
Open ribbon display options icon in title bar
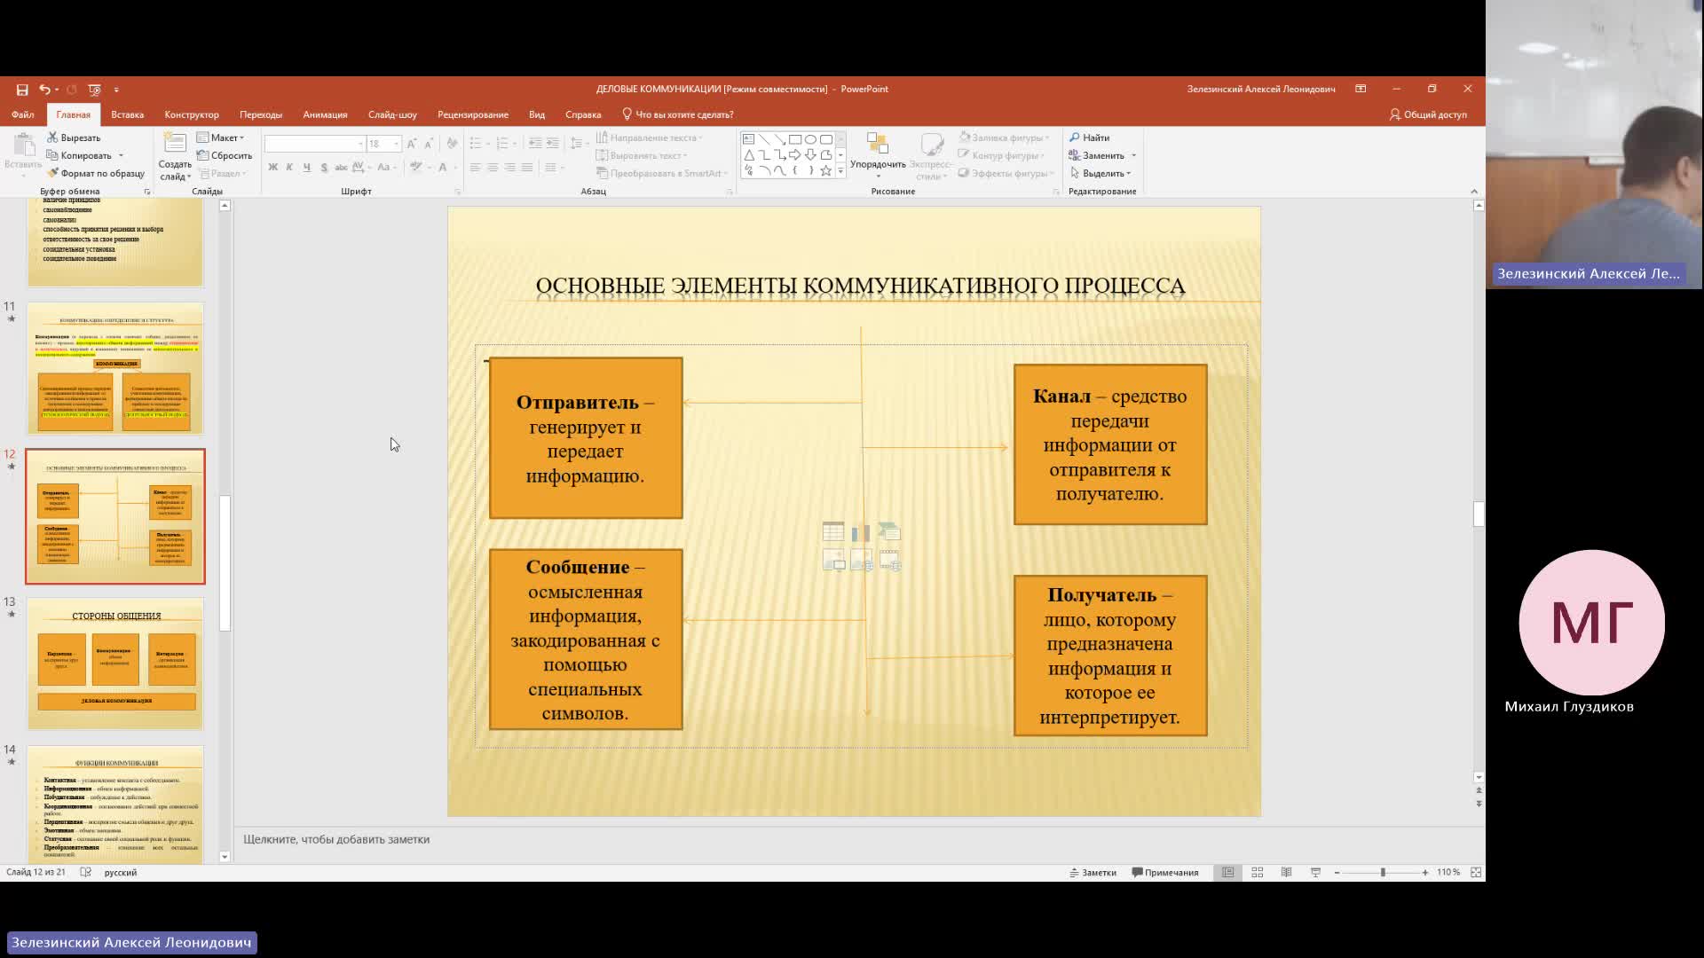1361,89
